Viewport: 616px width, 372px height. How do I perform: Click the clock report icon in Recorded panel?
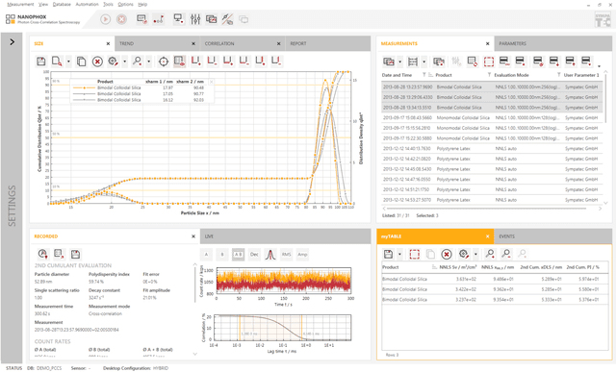pyautogui.click(x=42, y=254)
